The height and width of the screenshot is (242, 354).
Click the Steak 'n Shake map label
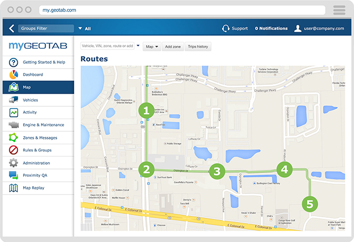click(248, 213)
